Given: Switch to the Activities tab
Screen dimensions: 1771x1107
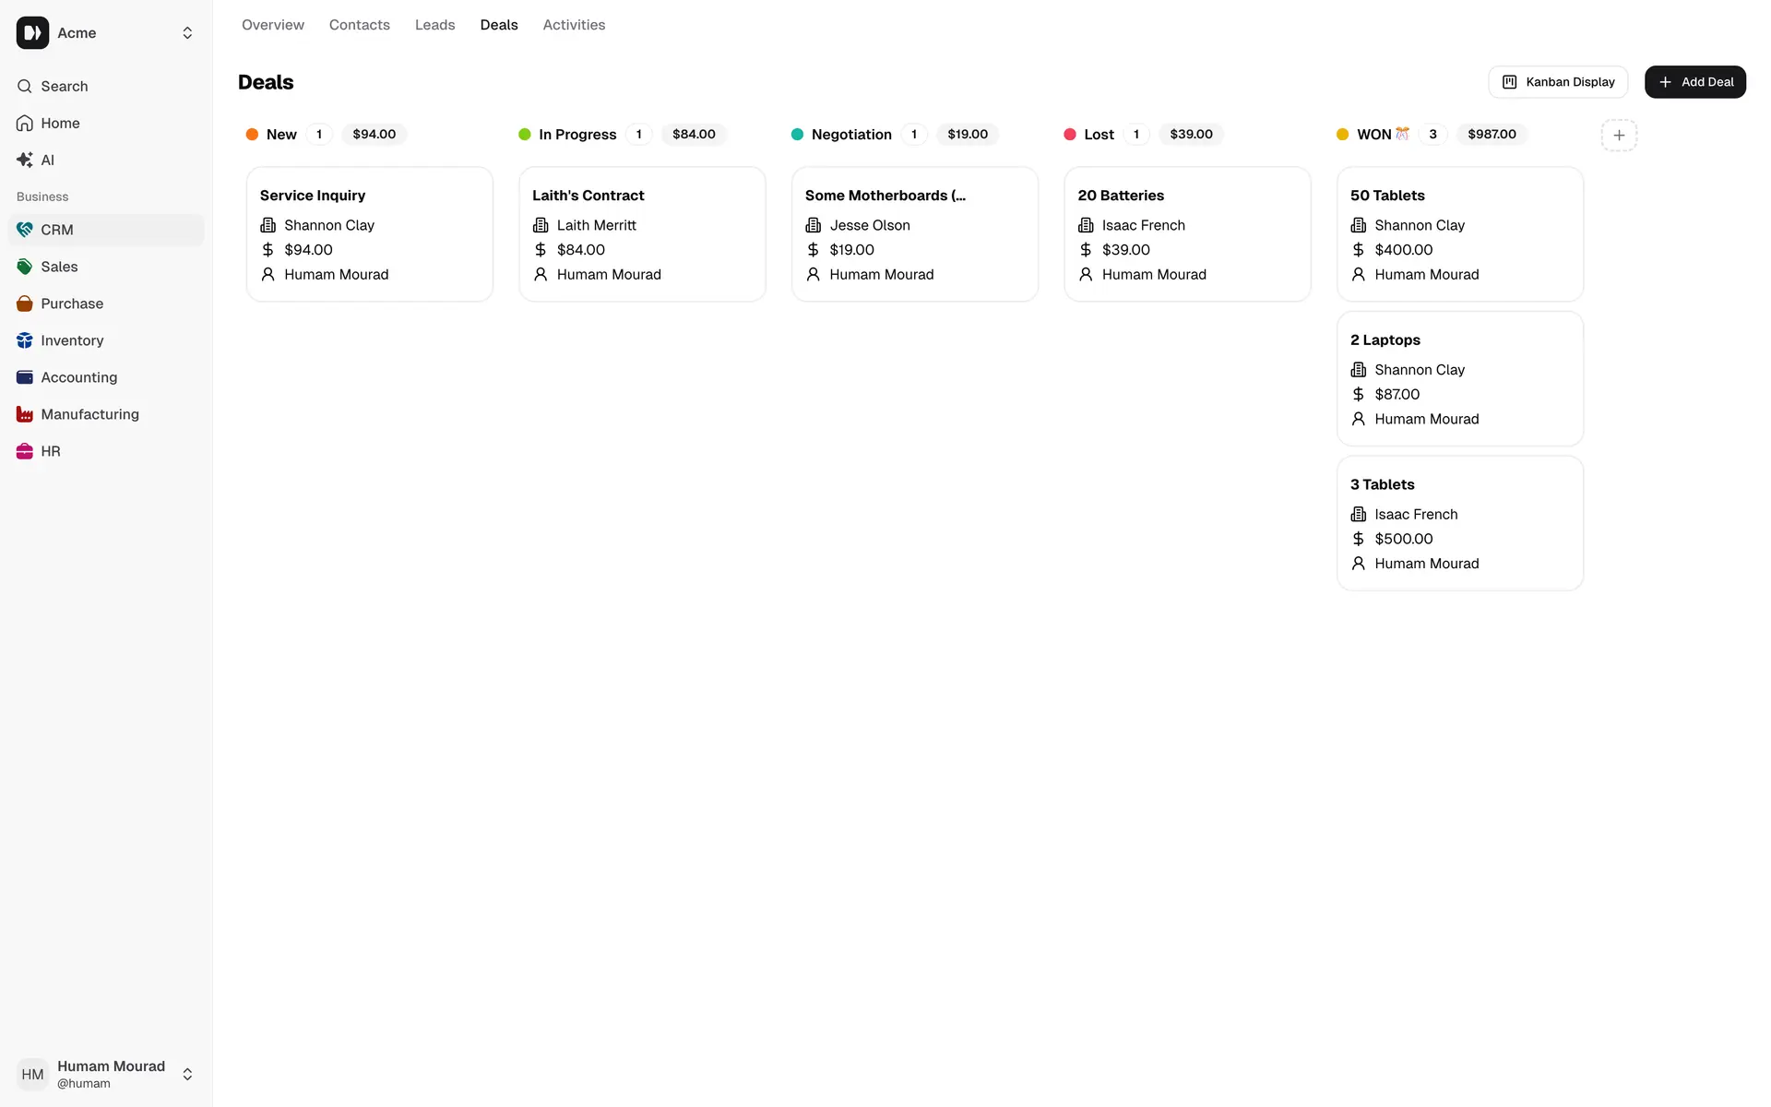Looking at the screenshot, I should tap(574, 25).
